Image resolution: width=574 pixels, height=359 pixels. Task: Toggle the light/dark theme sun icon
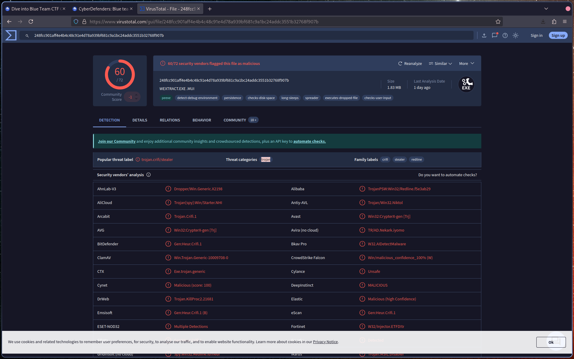pos(515,35)
